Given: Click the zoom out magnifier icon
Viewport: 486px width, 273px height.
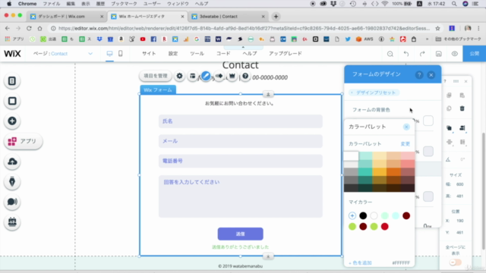Looking at the screenshot, I should [x=390, y=54].
